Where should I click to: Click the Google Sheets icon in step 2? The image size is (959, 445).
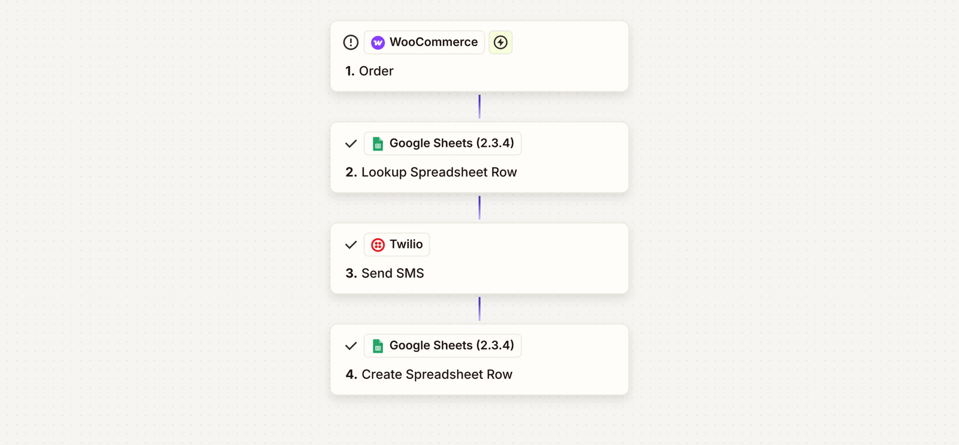pyautogui.click(x=378, y=144)
